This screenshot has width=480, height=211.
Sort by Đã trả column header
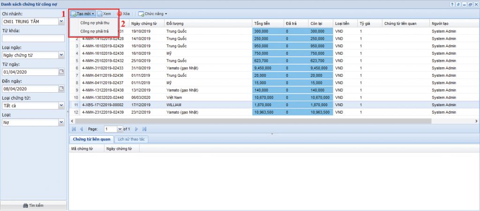[x=296, y=23]
